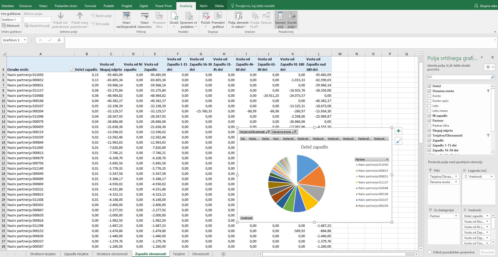The image size is (498, 257).
Task: Toggle Seznam polj field list icon
Action: click(280, 16)
